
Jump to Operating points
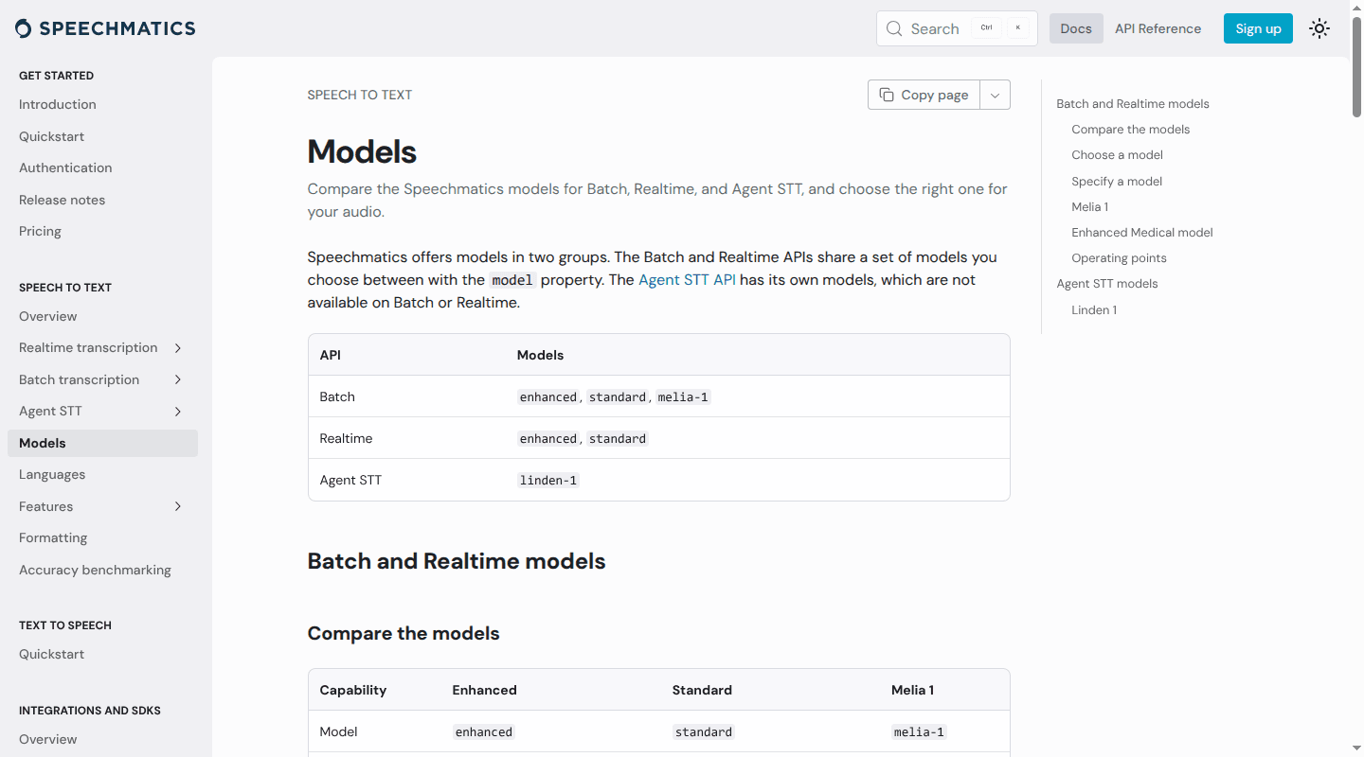click(1119, 257)
